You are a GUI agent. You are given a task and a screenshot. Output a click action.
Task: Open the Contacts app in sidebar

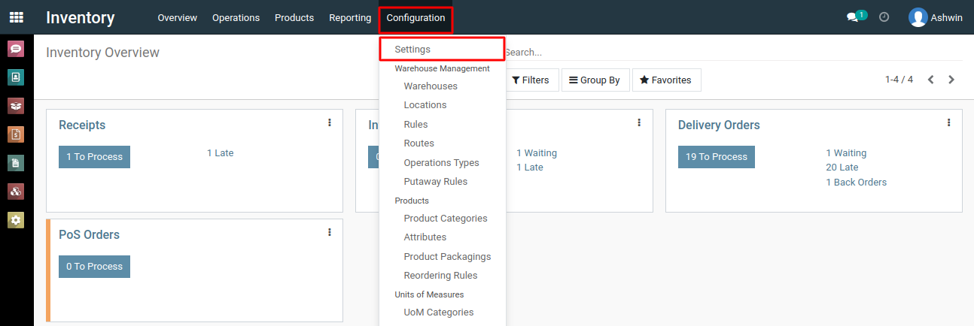point(16,77)
